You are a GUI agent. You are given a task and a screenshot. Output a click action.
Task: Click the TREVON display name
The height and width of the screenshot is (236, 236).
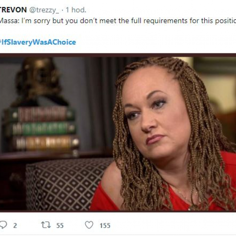13,10
